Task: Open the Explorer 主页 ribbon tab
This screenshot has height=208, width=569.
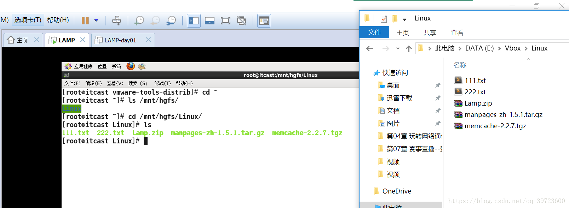Action: click(x=403, y=32)
